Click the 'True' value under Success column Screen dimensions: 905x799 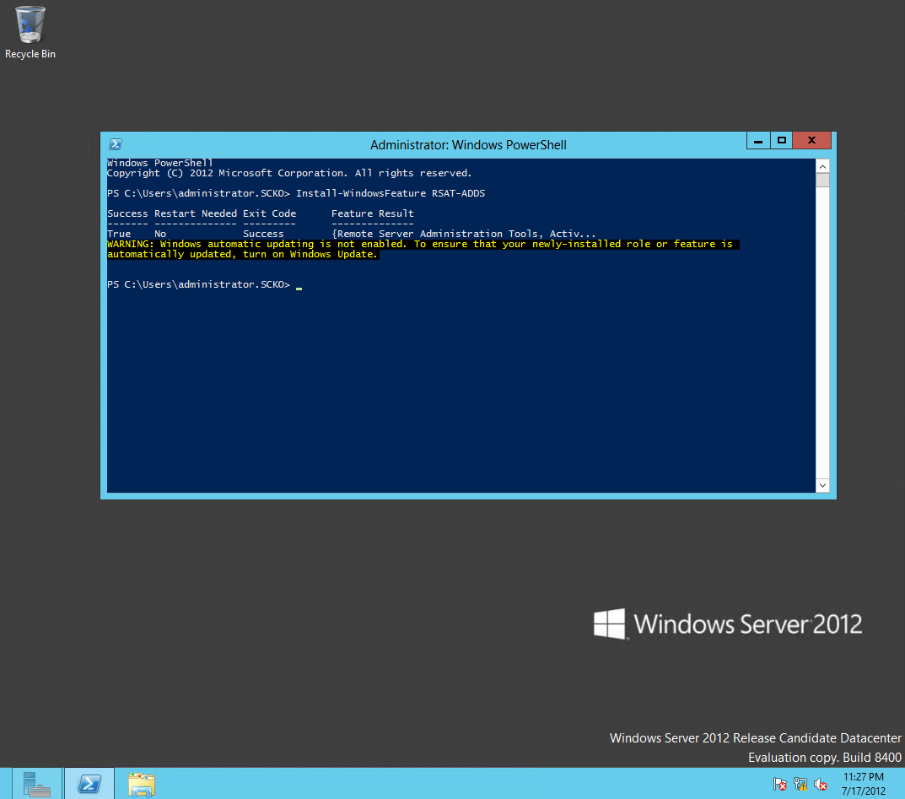[119, 234]
